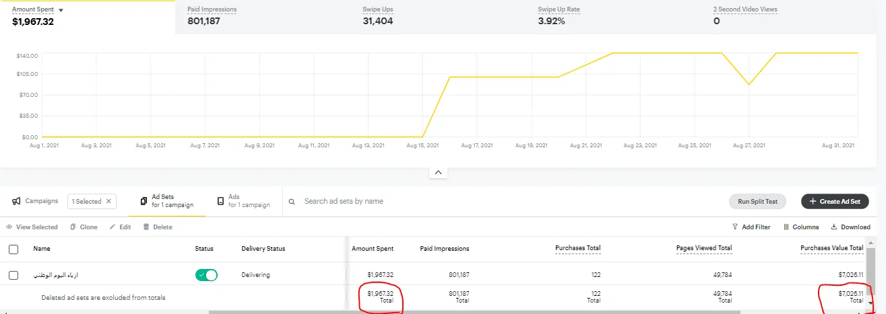The height and width of the screenshot is (314, 886).
Task: Click the vertical scrollbar down arrow
Action: tap(870, 304)
